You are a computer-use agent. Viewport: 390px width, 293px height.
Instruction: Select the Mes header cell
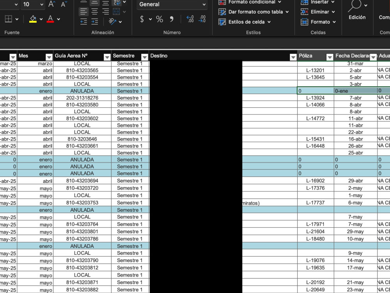[x=35, y=56]
